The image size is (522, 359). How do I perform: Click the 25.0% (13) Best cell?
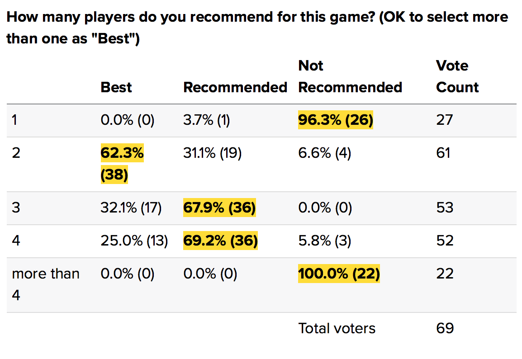tap(134, 241)
